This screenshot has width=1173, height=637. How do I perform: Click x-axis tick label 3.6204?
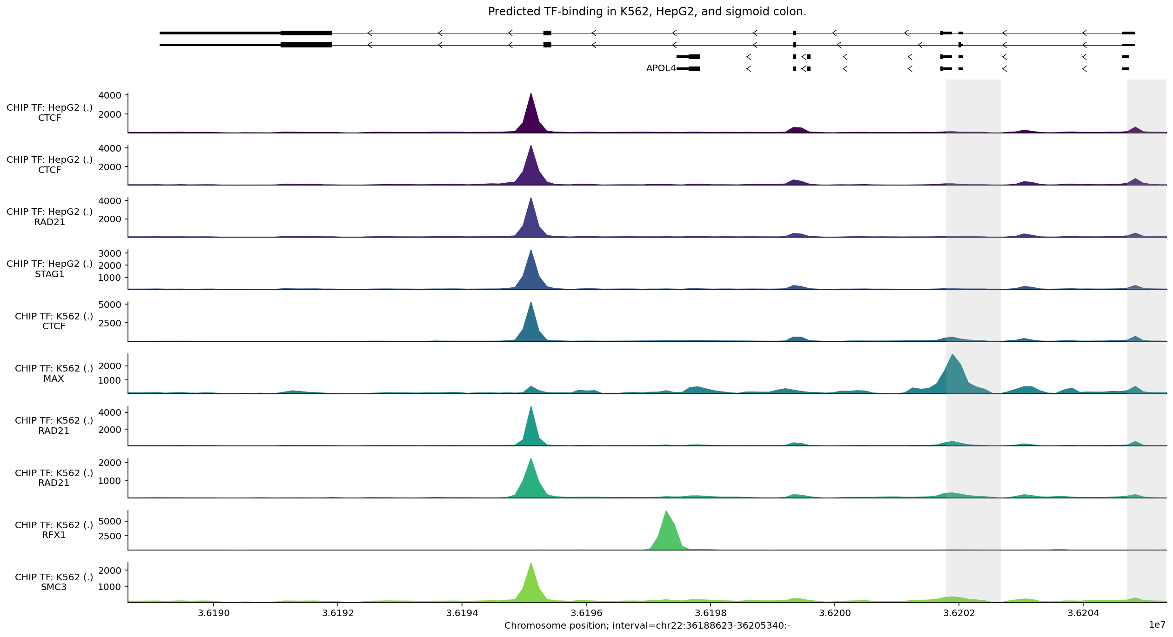pos(1084,613)
